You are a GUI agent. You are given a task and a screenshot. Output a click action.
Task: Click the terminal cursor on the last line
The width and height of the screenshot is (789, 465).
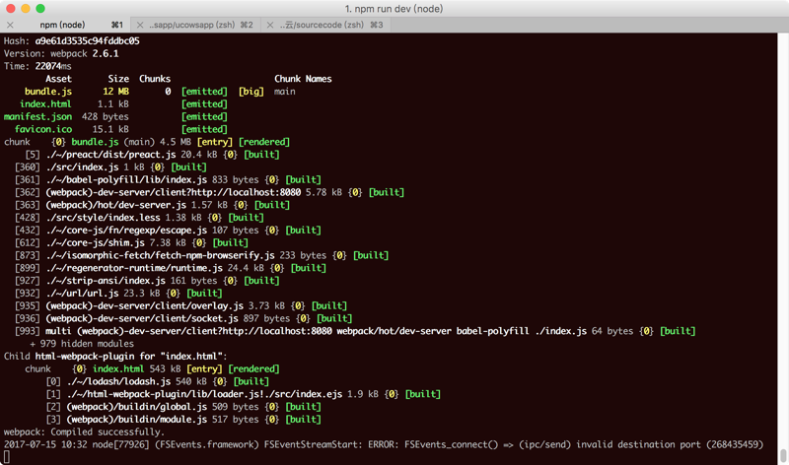point(7,457)
